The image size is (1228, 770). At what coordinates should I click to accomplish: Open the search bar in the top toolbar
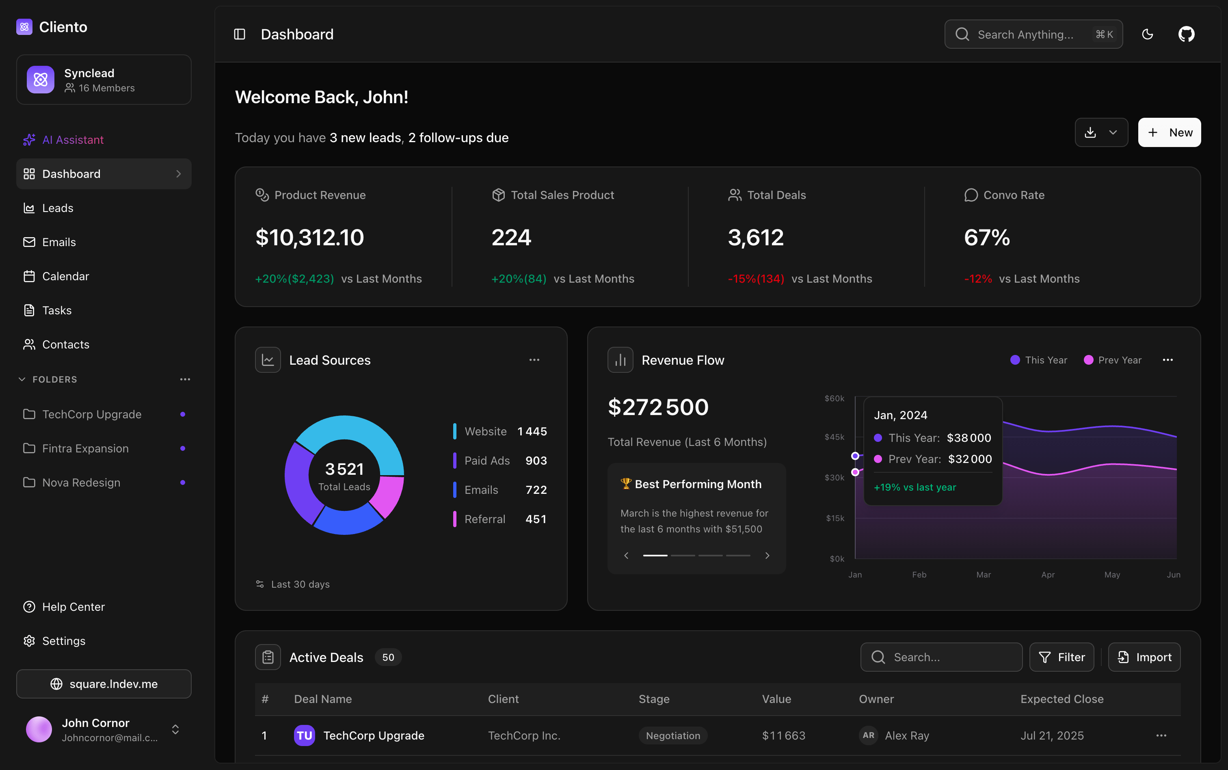tap(1033, 34)
